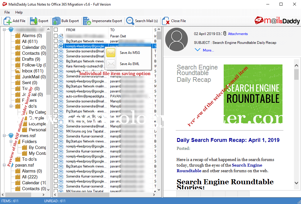Click the folder tree scroll-down arrow
Screen dimensions: 301x204
49,190
